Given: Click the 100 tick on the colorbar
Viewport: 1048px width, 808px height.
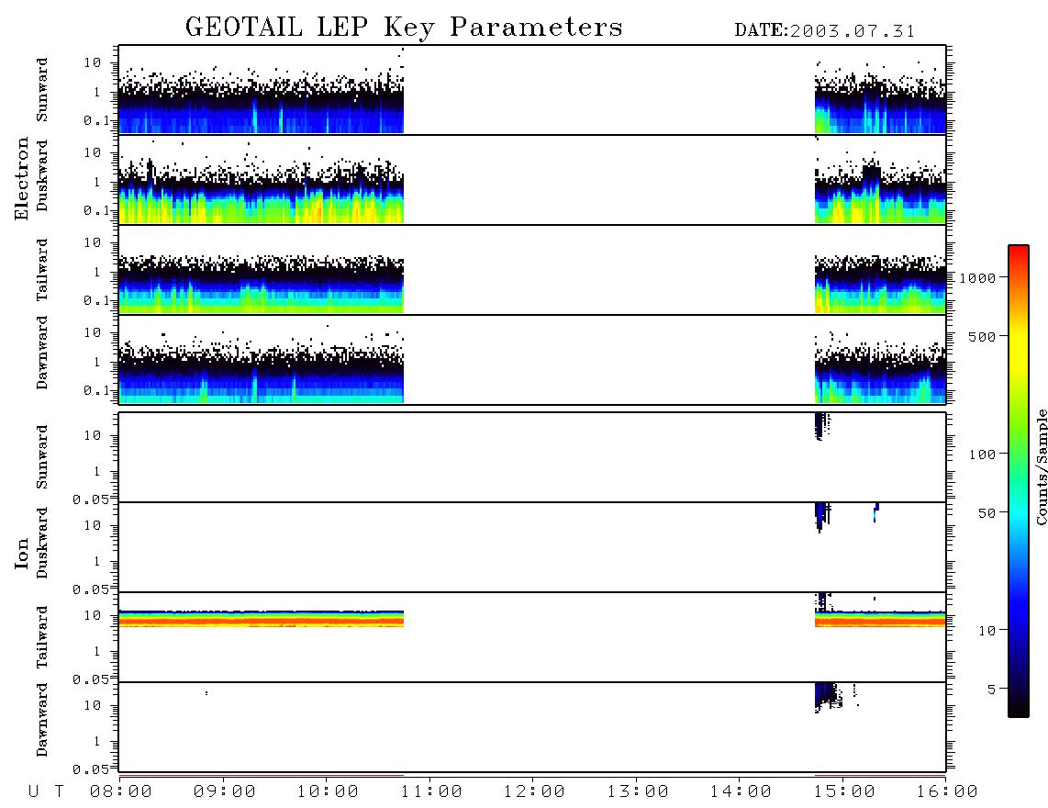Looking at the screenshot, I should [983, 454].
